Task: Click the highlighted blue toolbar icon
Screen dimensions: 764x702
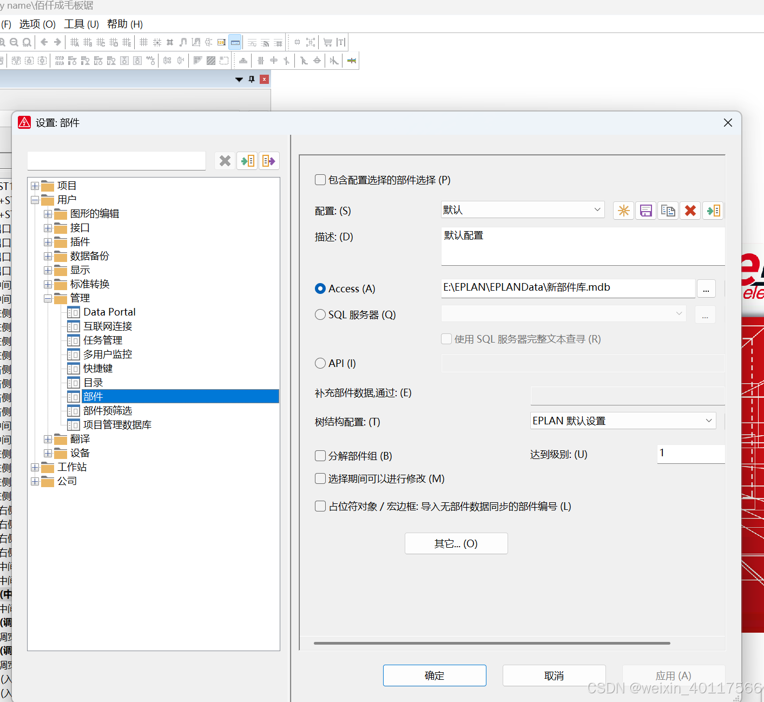Action: point(235,42)
